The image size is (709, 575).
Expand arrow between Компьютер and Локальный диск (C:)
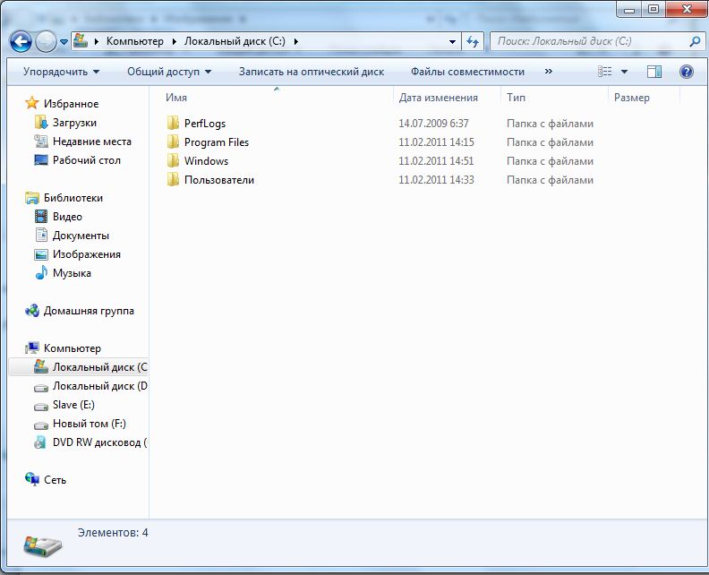coord(175,41)
